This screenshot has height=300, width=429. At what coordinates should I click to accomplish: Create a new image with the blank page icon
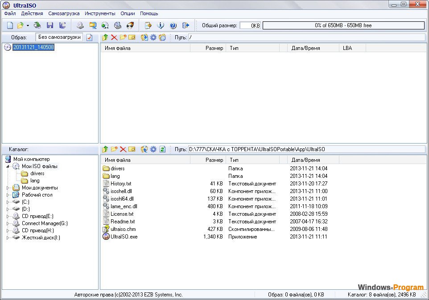pyautogui.click(x=10, y=25)
